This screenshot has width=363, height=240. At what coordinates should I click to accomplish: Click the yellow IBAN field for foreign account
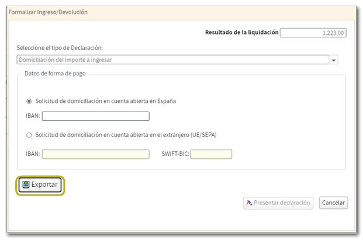[95, 154]
